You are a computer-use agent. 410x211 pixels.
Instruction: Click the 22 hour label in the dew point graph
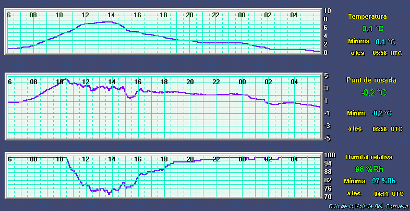(x=216, y=82)
